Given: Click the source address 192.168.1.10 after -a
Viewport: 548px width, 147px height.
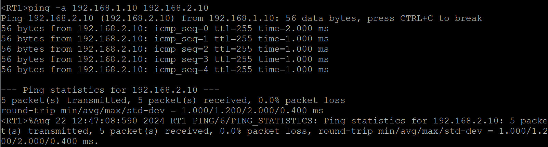Looking at the screenshot, I should pos(104,8).
